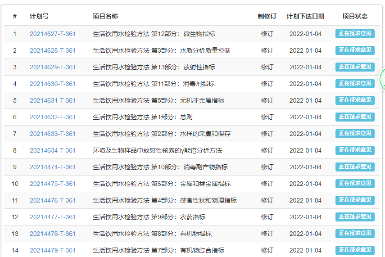Click 正在征求意见 badge for 总则 row
This screenshot has height=257, width=385.
tap(355, 117)
